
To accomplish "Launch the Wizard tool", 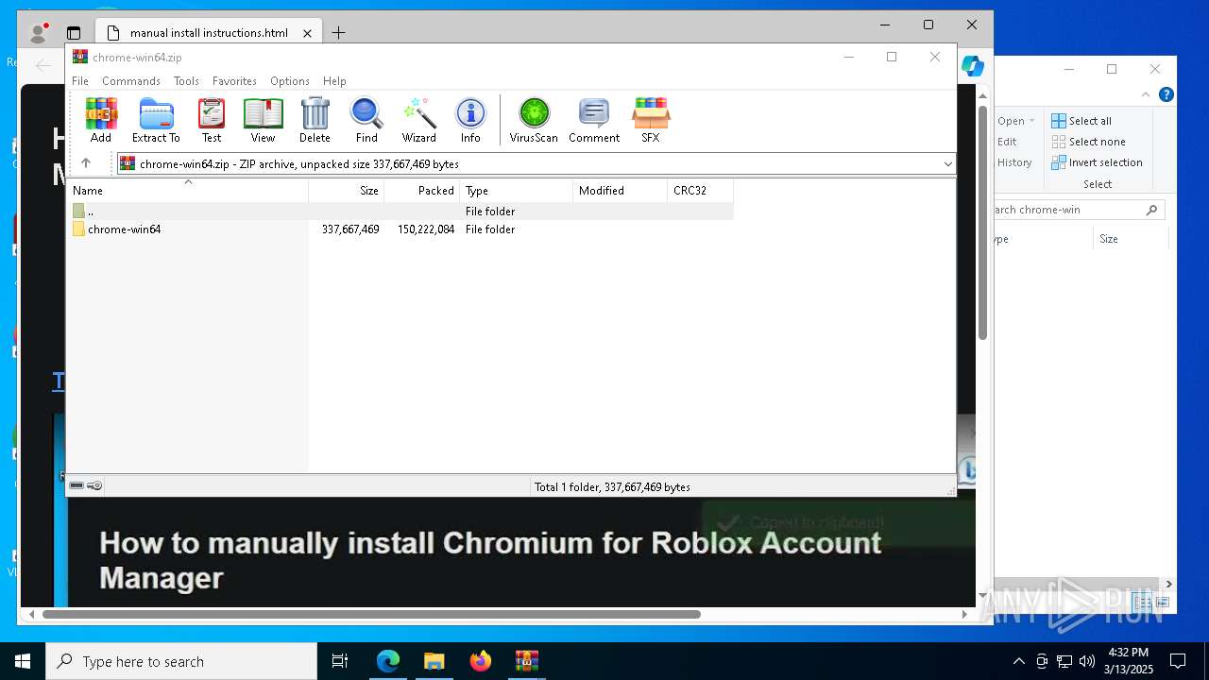I will [418, 120].
